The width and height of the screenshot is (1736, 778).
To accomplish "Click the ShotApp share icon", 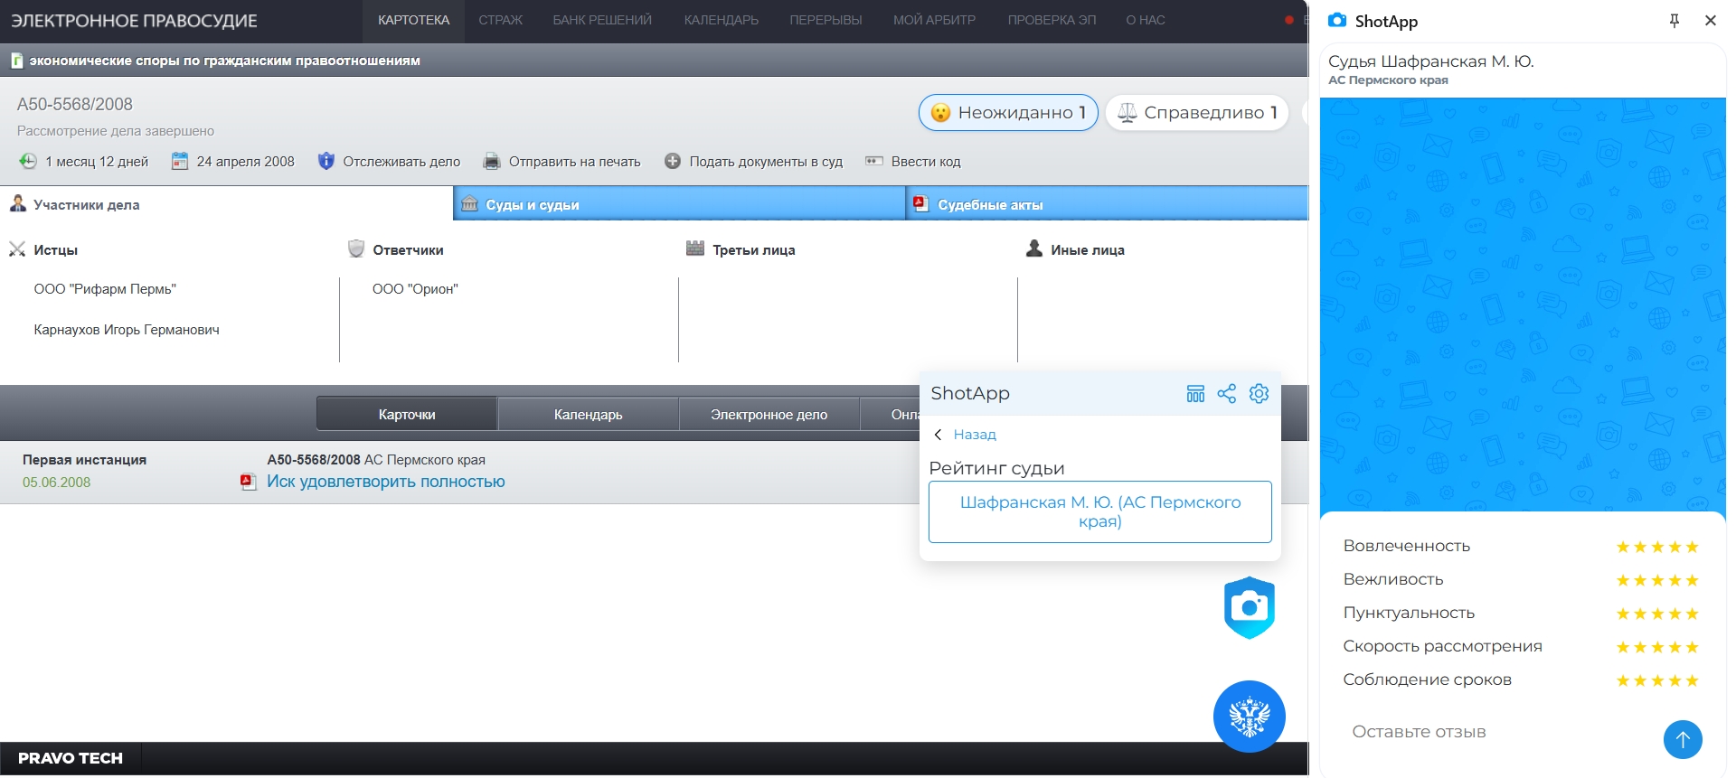I will 1226,394.
